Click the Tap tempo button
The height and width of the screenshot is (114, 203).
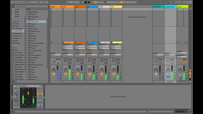point(18,2)
